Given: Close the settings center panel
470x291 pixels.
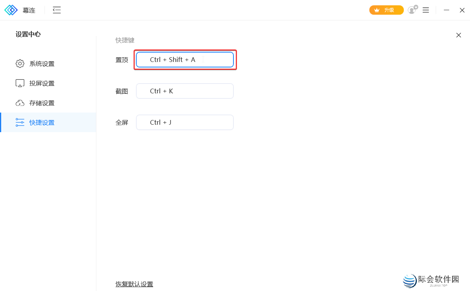Looking at the screenshot, I should coord(458,35).
